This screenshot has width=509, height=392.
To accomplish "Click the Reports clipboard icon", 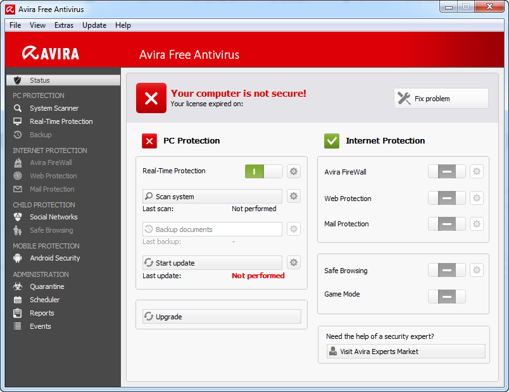I will tap(18, 313).
